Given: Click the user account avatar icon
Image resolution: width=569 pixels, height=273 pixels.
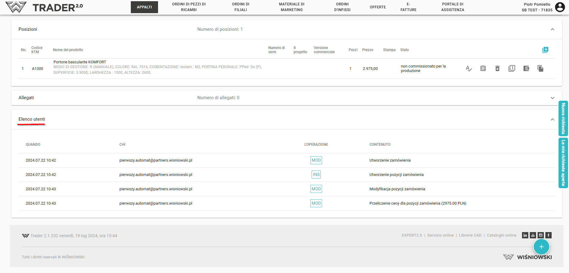Looking at the screenshot, I should tap(560, 7).
